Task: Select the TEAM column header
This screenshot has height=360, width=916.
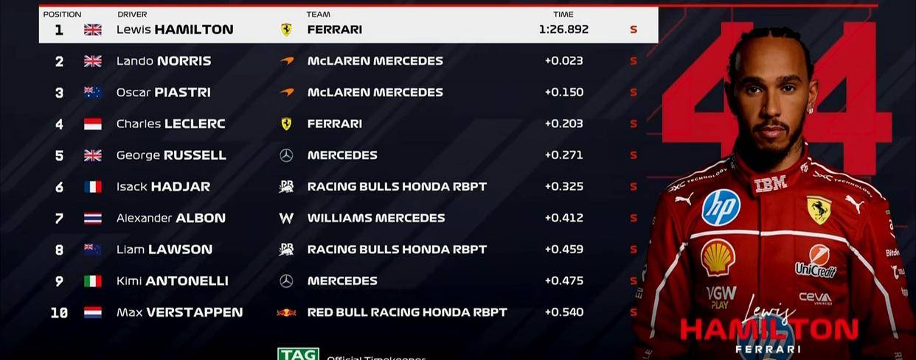Action: (x=318, y=14)
